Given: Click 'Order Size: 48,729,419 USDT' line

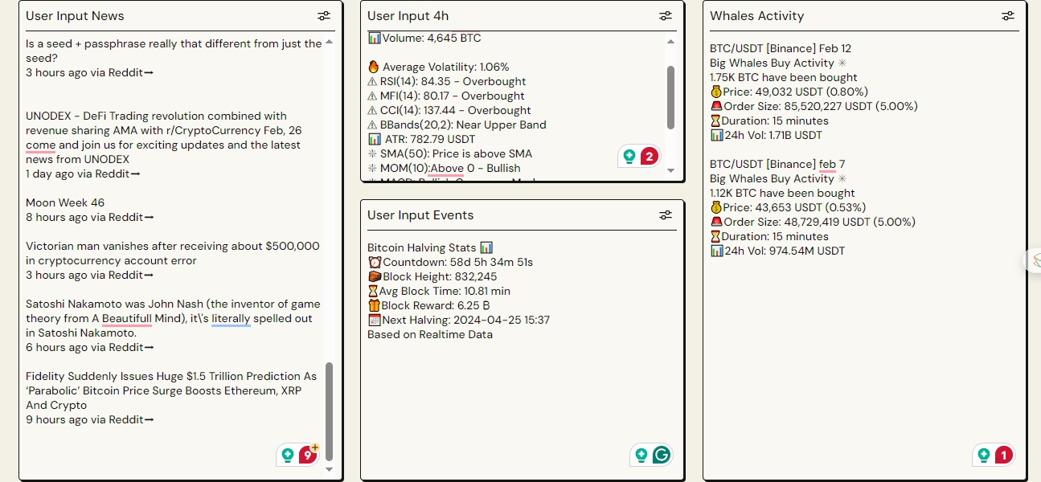Looking at the screenshot, I should [813, 222].
